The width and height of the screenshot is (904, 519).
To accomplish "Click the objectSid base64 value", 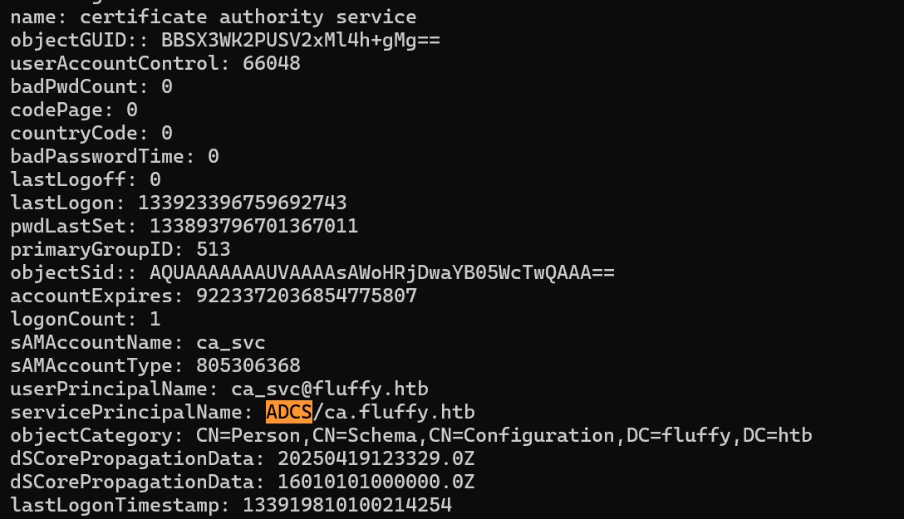I will [x=382, y=272].
